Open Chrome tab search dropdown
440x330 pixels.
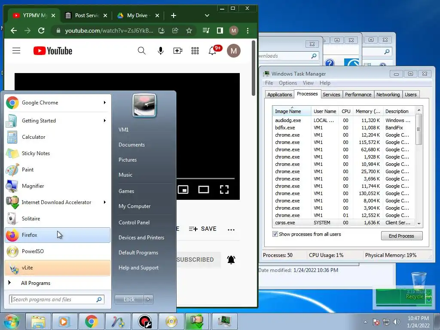[207, 15]
